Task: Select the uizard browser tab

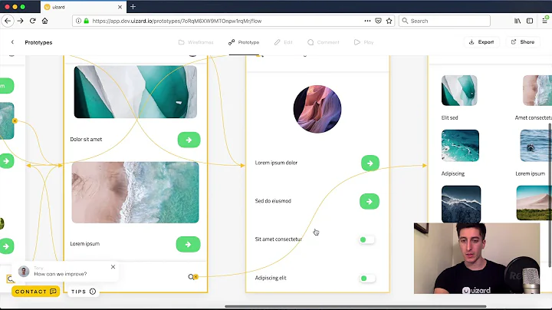Action: pos(83,7)
